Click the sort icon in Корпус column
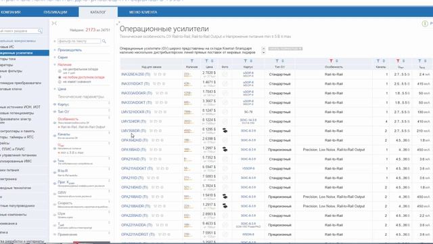The height and width of the screenshot is (244, 433). point(251,61)
